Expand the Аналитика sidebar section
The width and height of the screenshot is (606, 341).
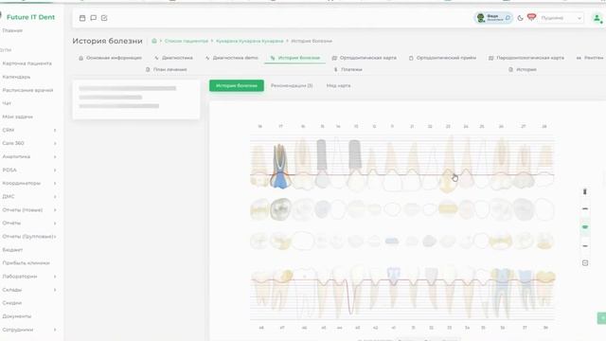point(29,156)
